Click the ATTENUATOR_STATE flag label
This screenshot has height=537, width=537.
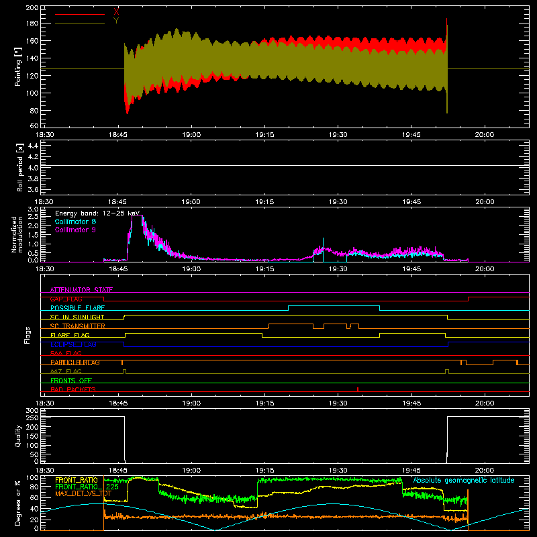click(81, 290)
